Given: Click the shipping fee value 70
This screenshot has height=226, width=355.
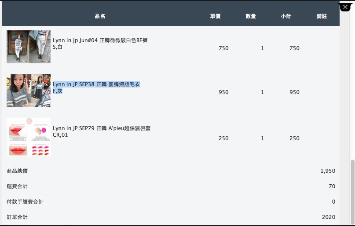Looking at the screenshot, I should [x=332, y=186].
